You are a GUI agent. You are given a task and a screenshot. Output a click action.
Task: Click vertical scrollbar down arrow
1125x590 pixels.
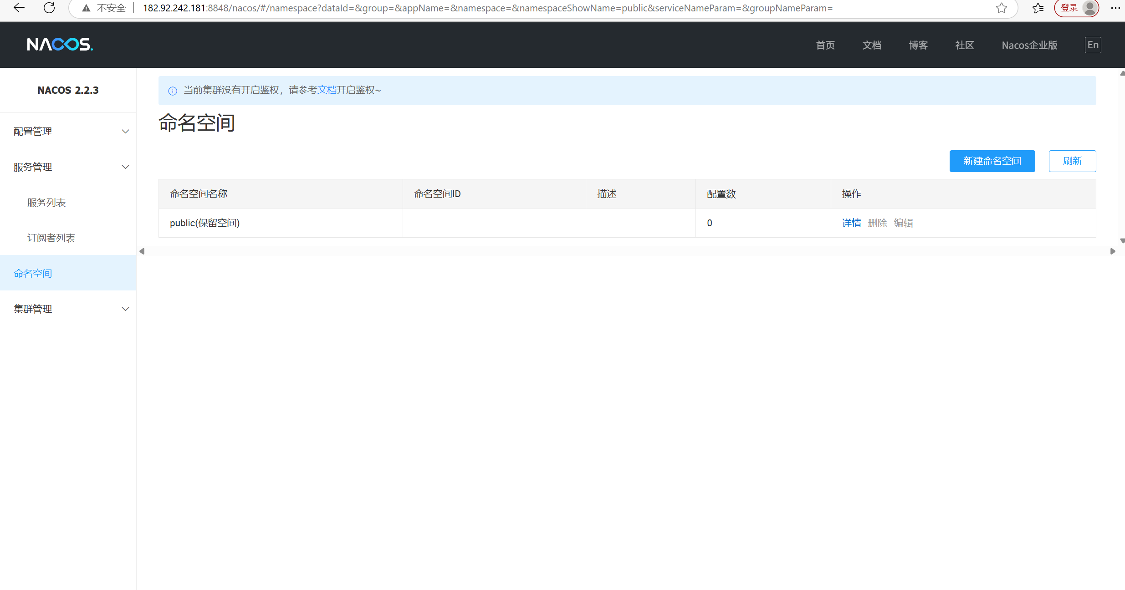1122,241
